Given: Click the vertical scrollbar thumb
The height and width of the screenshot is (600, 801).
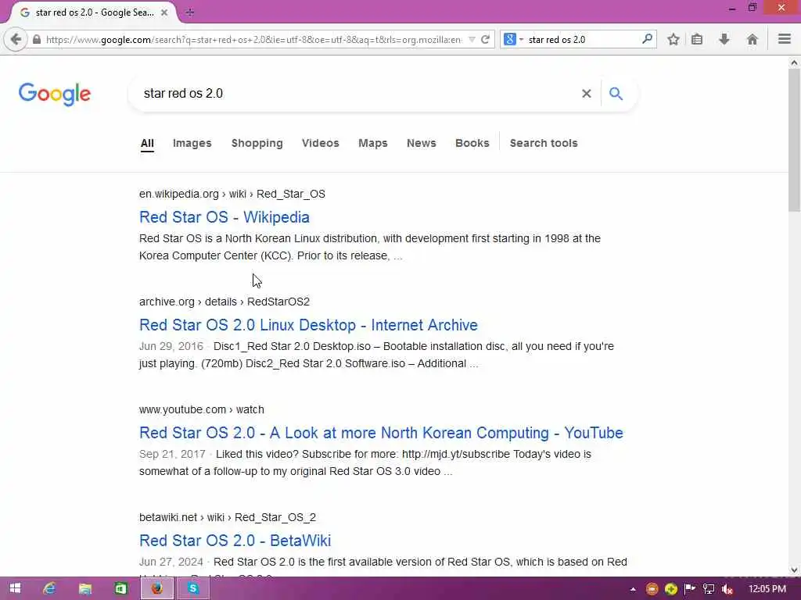Looking at the screenshot, I should click(794, 140).
